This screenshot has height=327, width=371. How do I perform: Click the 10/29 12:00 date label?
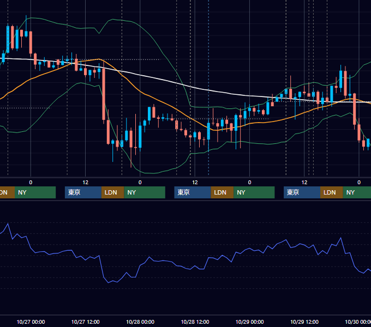[x=304, y=322]
